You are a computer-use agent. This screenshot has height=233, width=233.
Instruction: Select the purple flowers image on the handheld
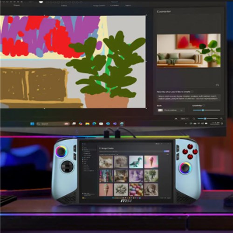(x=136, y=176)
